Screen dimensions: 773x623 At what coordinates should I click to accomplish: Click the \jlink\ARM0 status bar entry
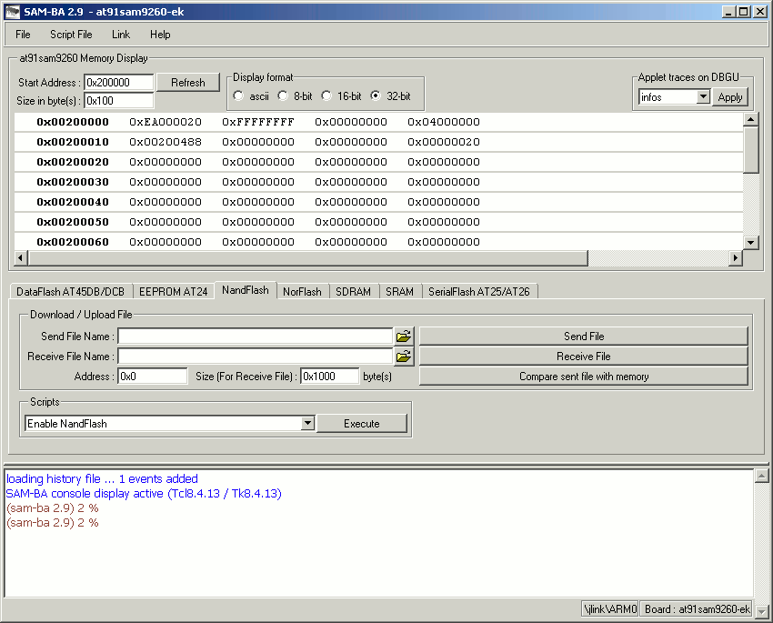[610, 609]
